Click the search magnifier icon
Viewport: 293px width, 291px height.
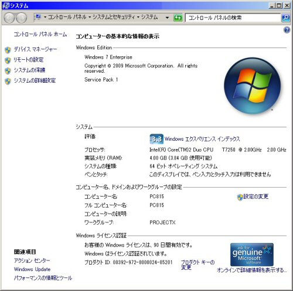pyautogui.click(x=285, y=18)
